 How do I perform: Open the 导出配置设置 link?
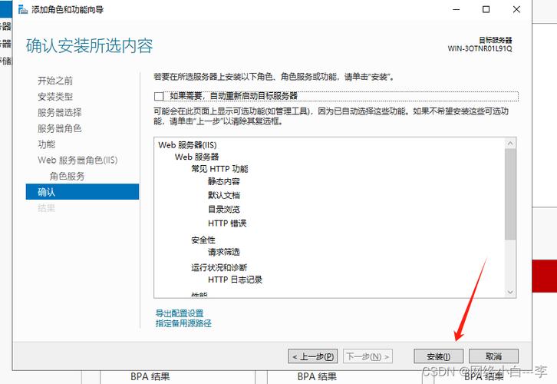(x=180, y=313)
